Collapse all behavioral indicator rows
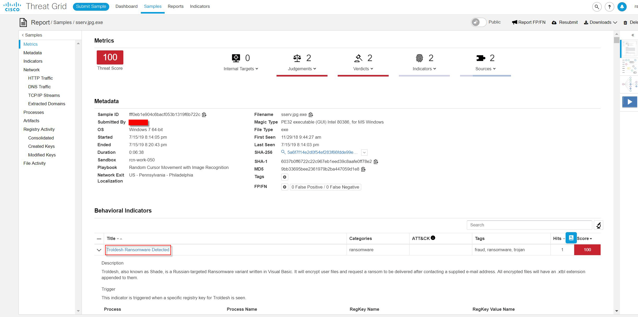Screen dimensions: 638x317 click(x=99, y=239)
